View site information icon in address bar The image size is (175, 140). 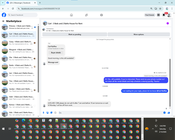[x=19, y=8]
